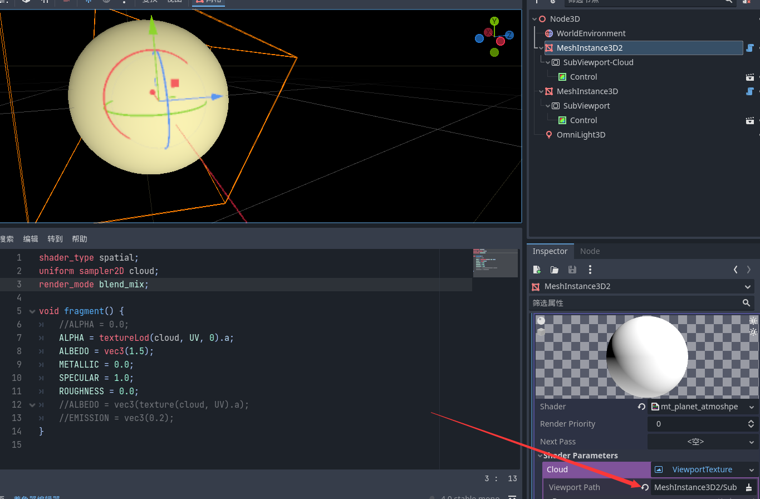
Task: Open Inspector extra options via vertical dots
Action: click(x=590, y=270)
